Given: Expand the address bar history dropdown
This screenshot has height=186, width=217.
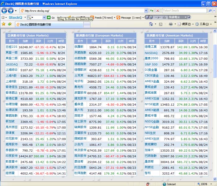Looking at the screenshot, I should pos(146,11).
